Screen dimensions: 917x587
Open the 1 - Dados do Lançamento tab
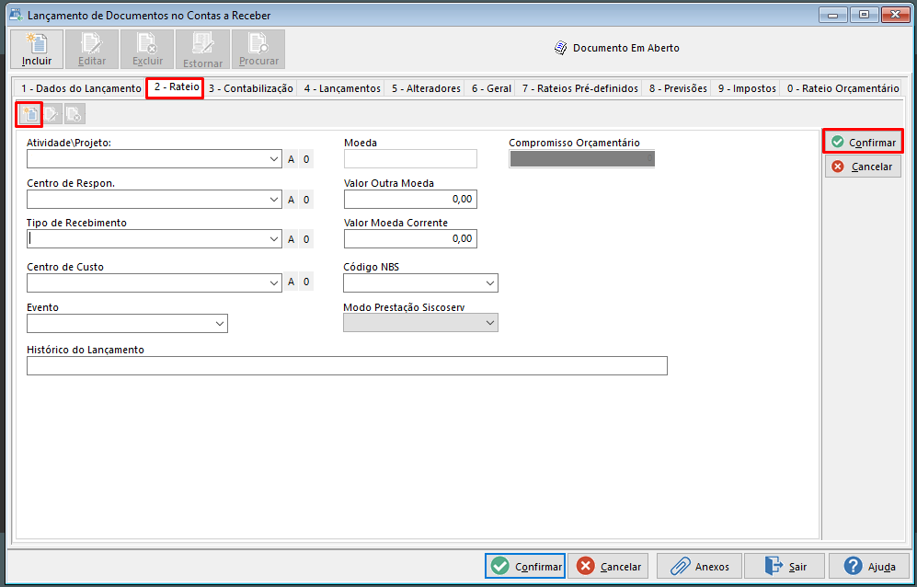81,88
